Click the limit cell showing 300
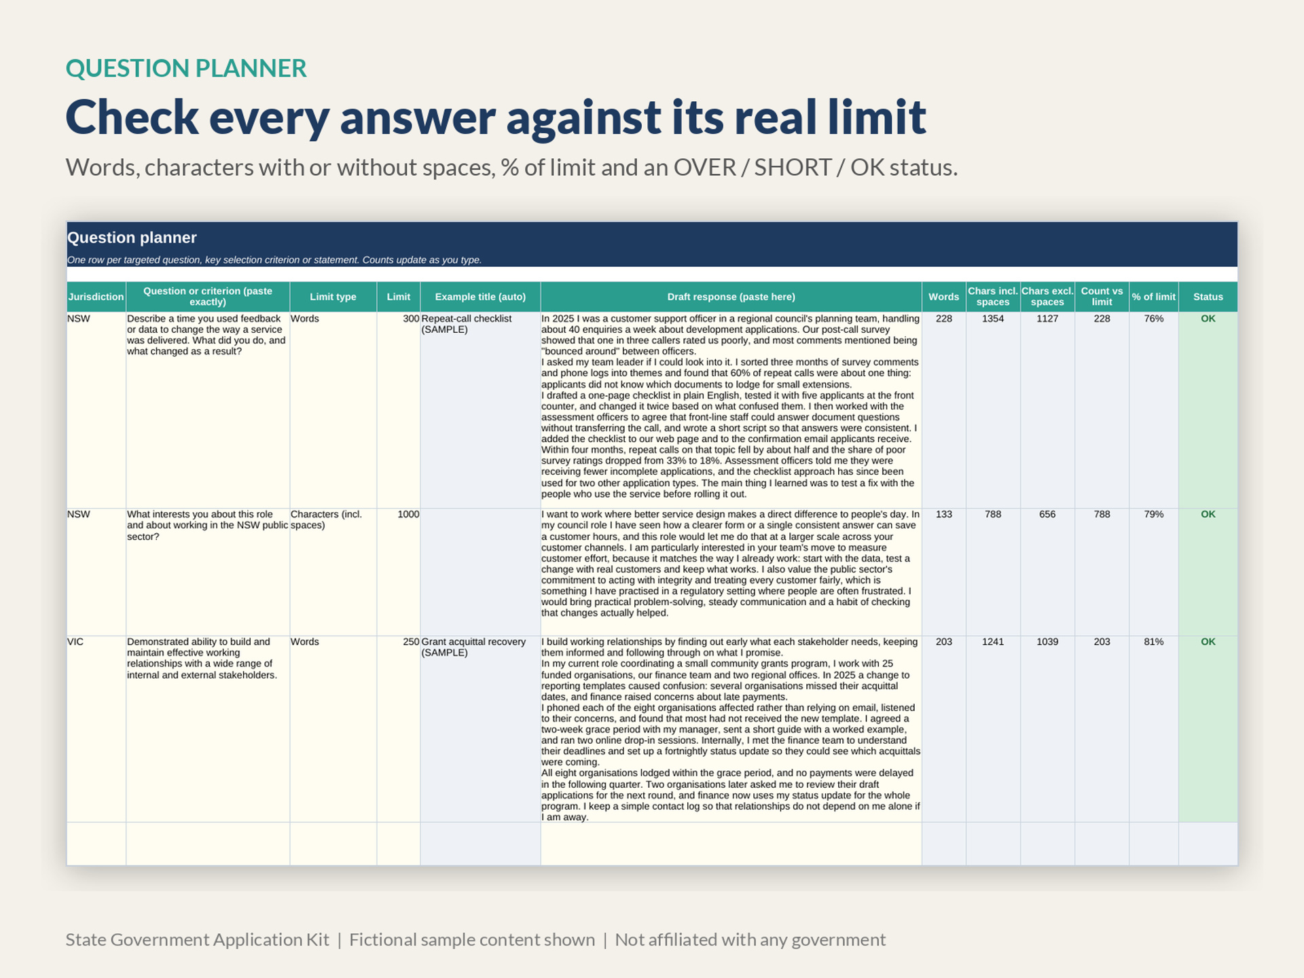The width and height of the screenshot is (1304, 978). click(398, 410)
